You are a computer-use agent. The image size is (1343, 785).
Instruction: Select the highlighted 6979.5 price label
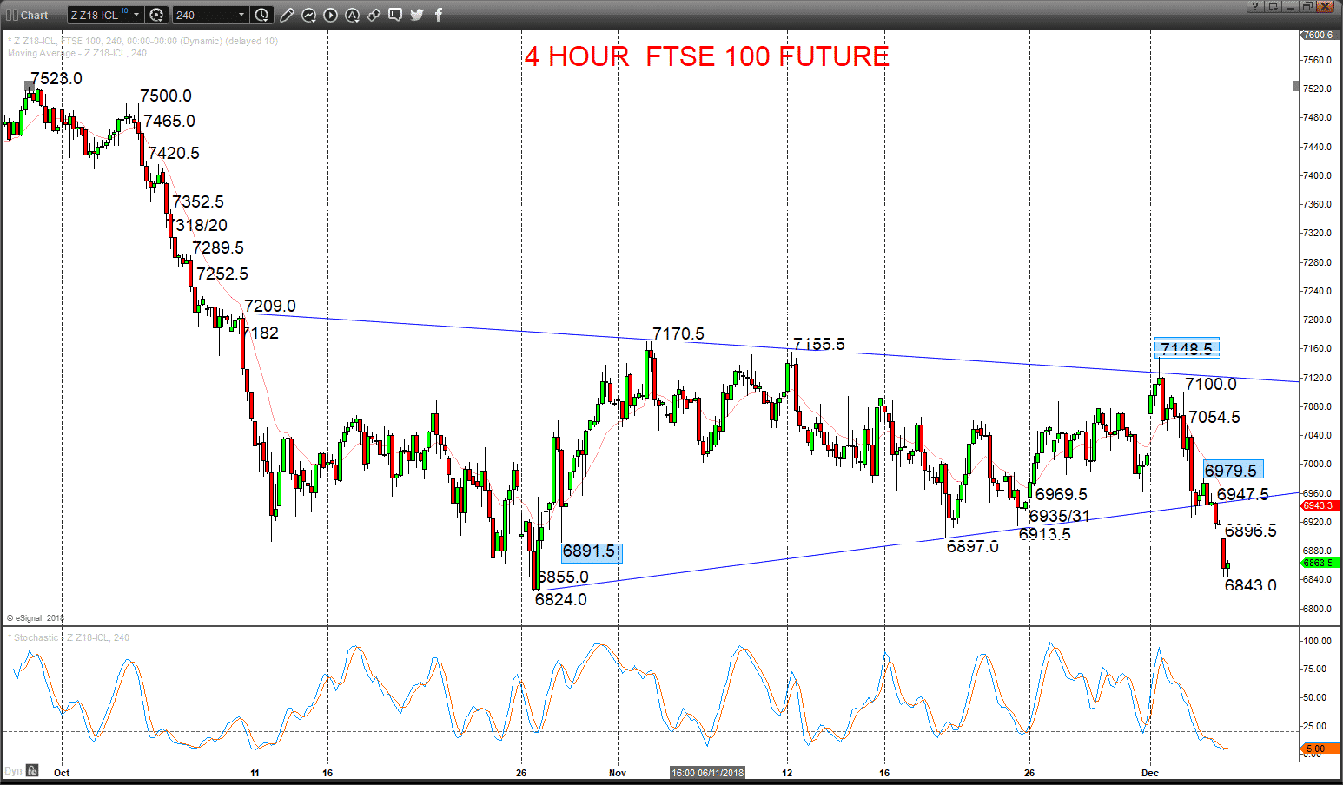click(1233, 470)
